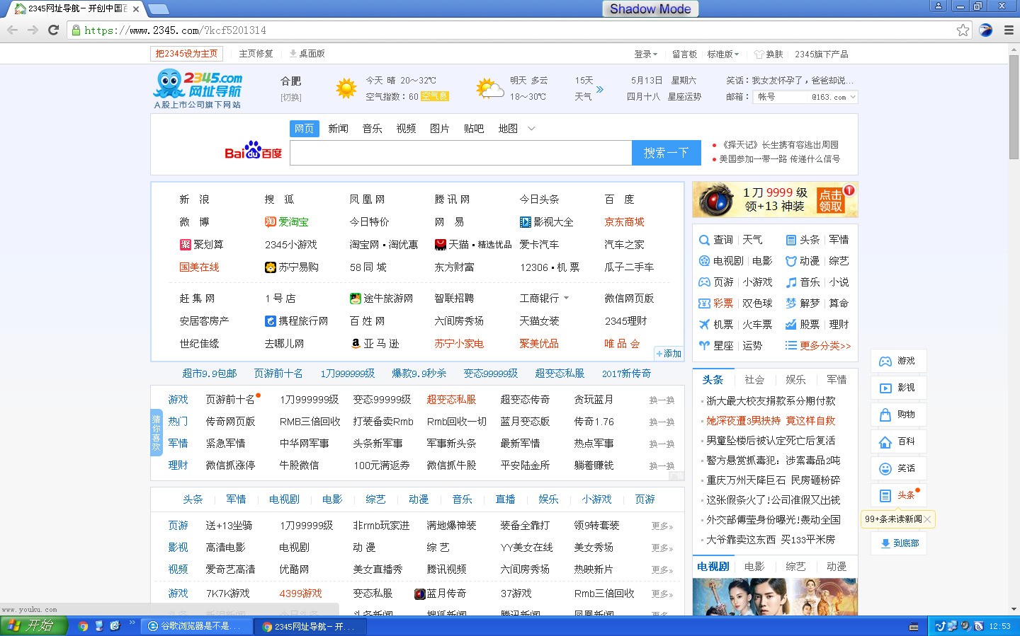Click 把2345设为主页 button
Screen dimensions: 1020x636
coord(186,54)
